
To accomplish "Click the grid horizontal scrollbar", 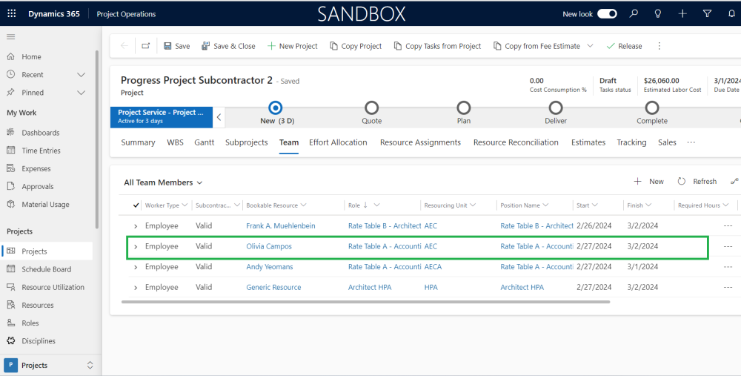I will (x=366, y=302).
